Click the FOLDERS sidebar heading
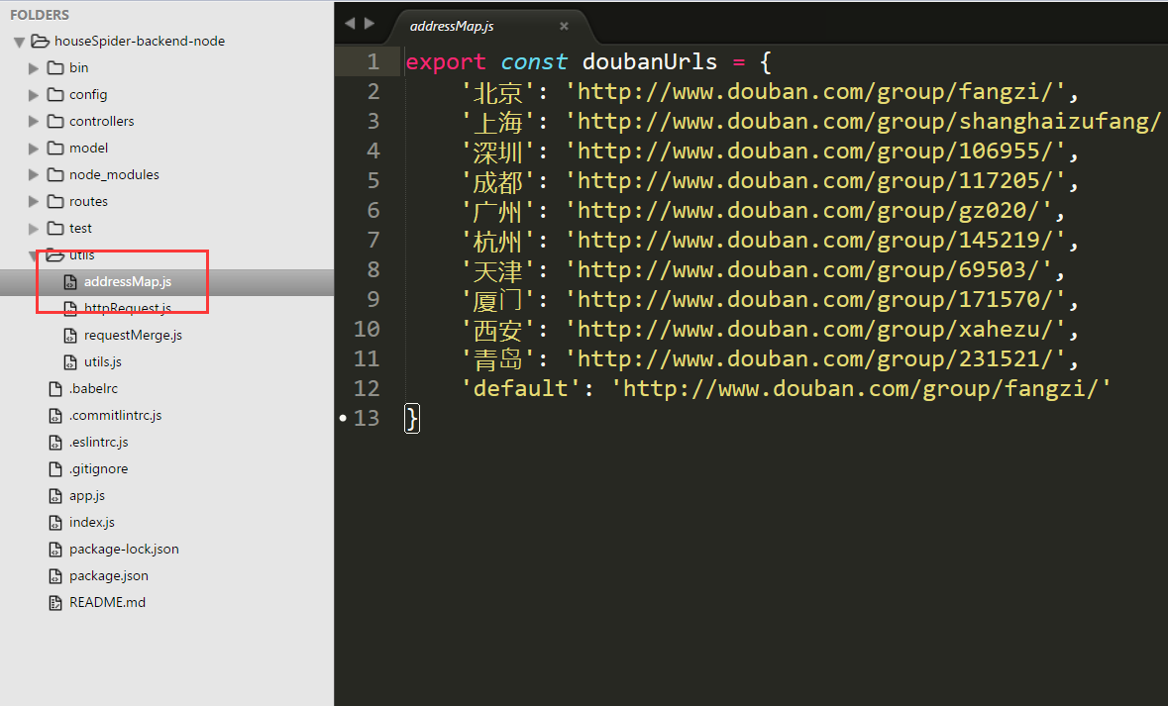The width and height of the screenshot is (1168, 706). [40, 15]
